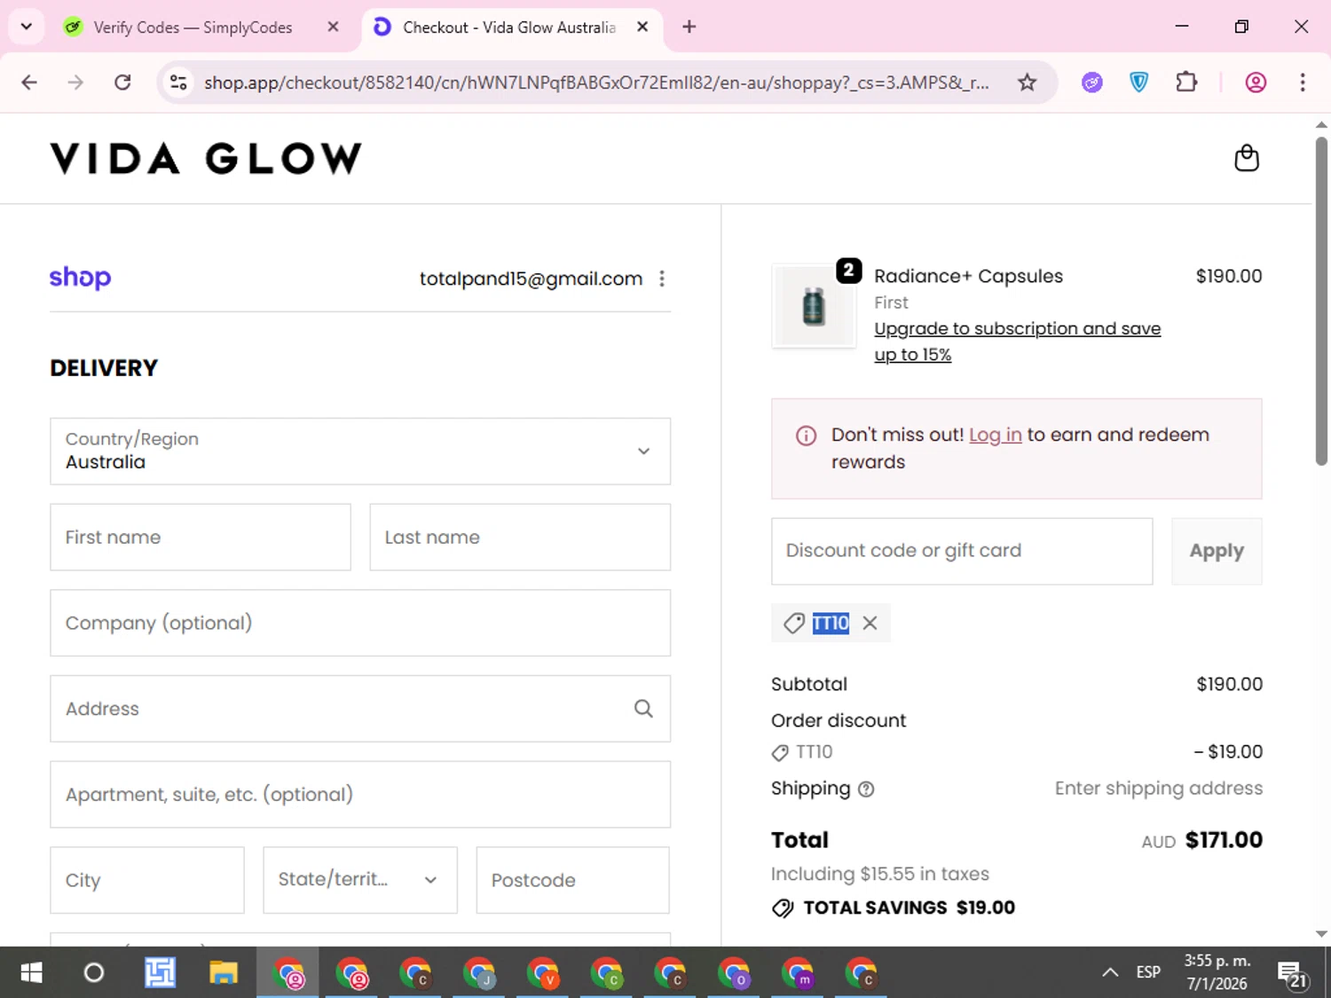Open the site information icon in address bar
Screen dimensions: 1331x998
click(x=178, y=83)
